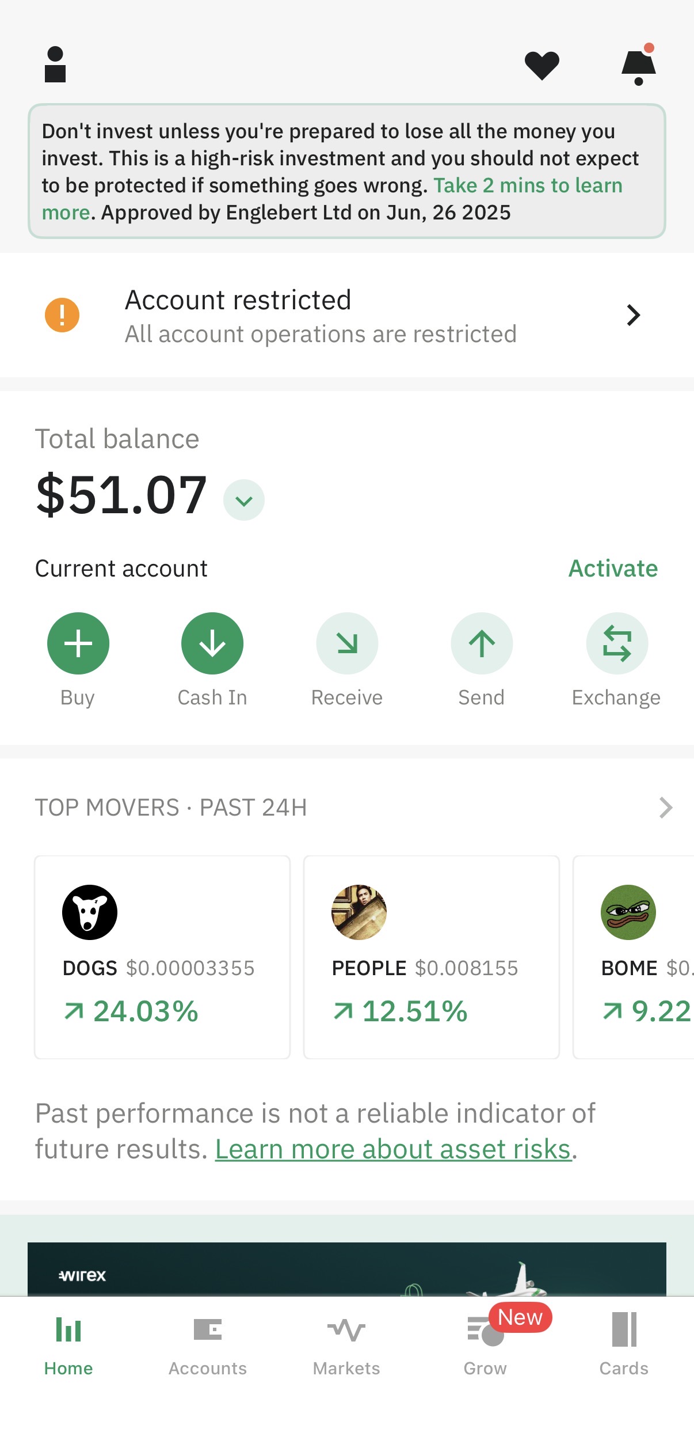Tap the Receive icon

click(347, 643)
